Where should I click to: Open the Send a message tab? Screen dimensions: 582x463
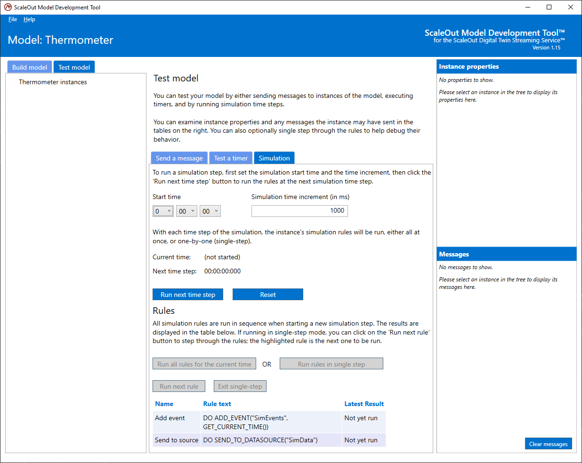(x=179, y=158)
